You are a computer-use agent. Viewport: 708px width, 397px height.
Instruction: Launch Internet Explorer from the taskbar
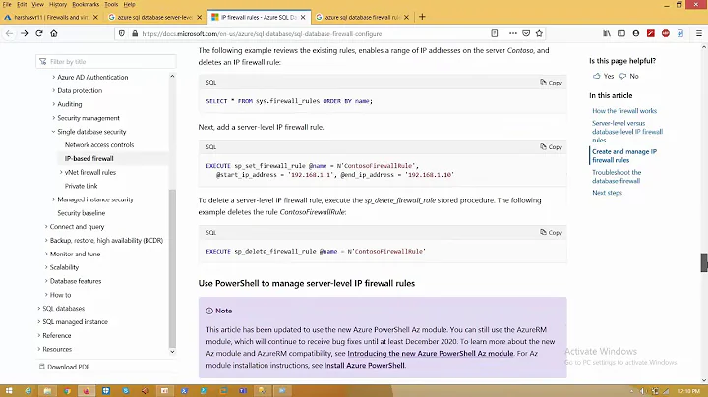28,391
